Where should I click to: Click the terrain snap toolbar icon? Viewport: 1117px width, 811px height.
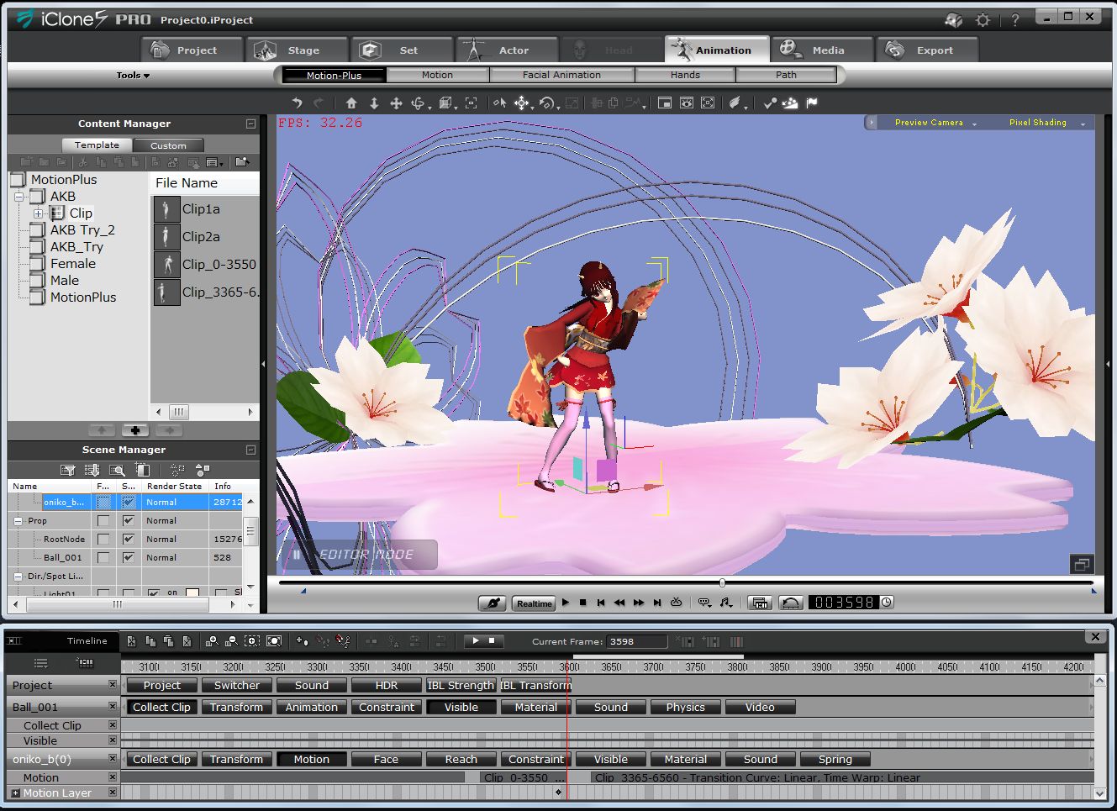[x=790, y=103]
